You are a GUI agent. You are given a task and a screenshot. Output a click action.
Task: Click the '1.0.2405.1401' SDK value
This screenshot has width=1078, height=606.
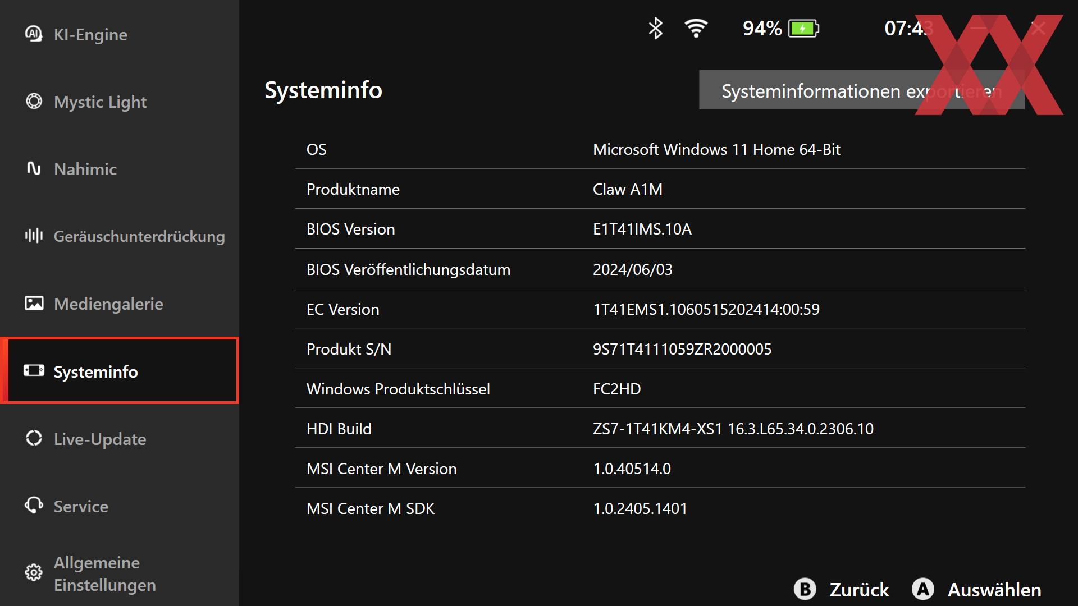640,508
